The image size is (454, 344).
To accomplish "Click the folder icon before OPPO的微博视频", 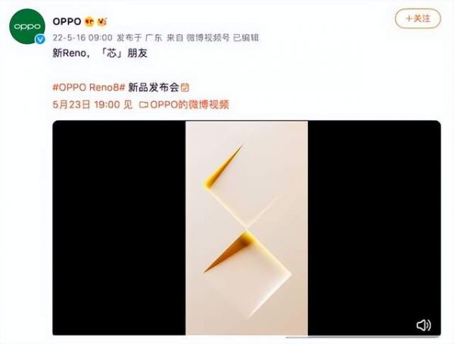I will coord(144,104).
